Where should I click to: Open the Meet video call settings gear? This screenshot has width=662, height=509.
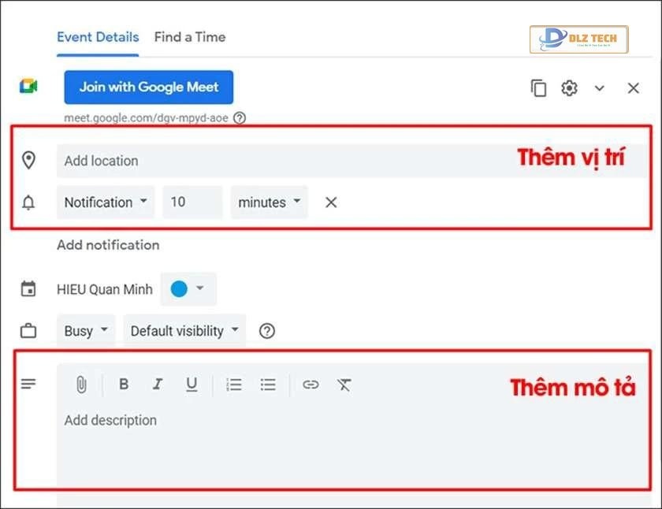569,88
